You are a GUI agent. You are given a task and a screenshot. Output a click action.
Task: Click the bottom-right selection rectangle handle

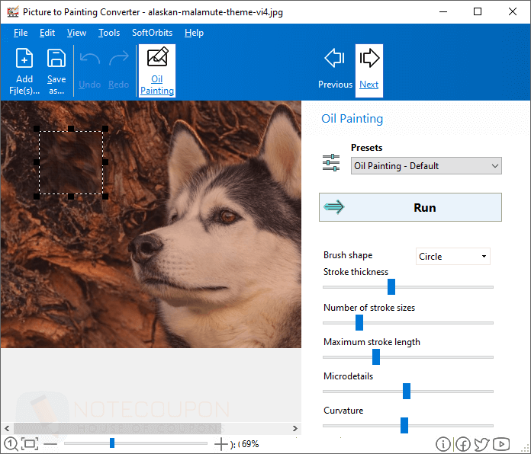[x=105, y=197]
